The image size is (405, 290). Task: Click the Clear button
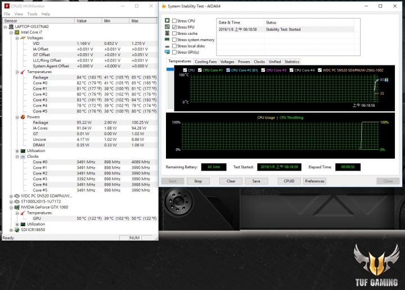click(x=231, y=181)
